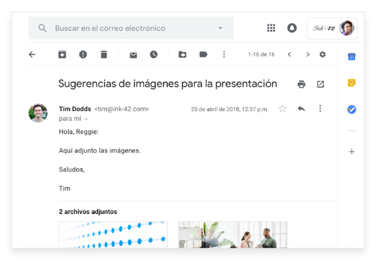Open the office meeting photo attachment

click(232, 235)
